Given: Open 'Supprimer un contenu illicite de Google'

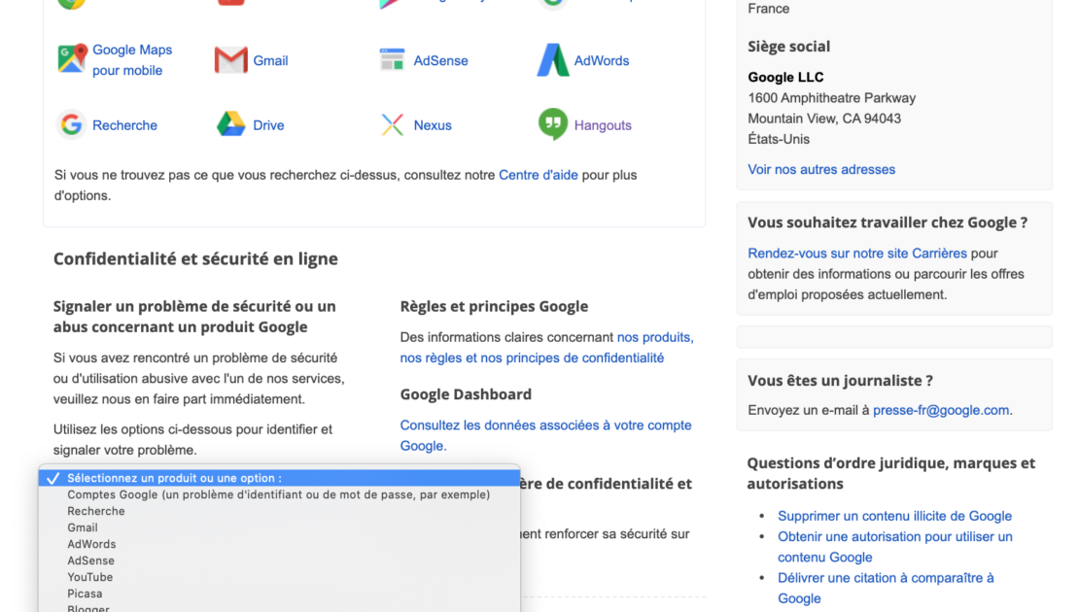Looking at the screenshot, I should pyautogui.click(x=894, y=516).
